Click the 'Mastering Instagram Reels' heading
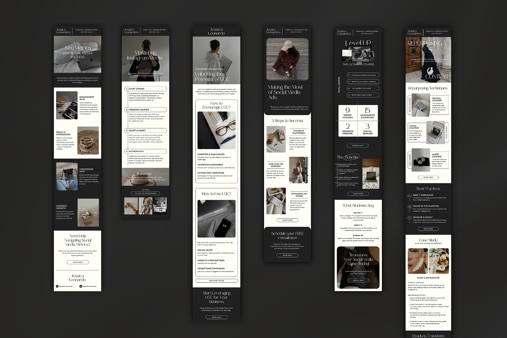Screen dimensions: 507x338 tap(145, 55)
